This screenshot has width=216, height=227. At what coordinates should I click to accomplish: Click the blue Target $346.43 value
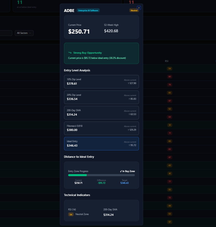pos(124,183)
